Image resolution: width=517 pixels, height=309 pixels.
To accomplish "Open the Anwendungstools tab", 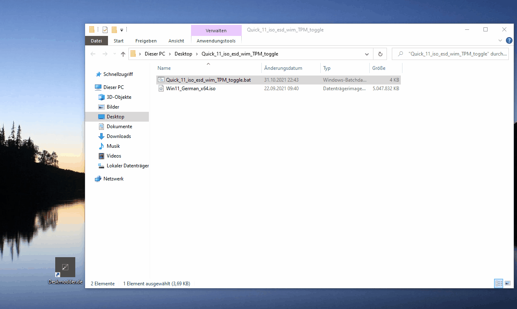I will click(x=216, y=41).
